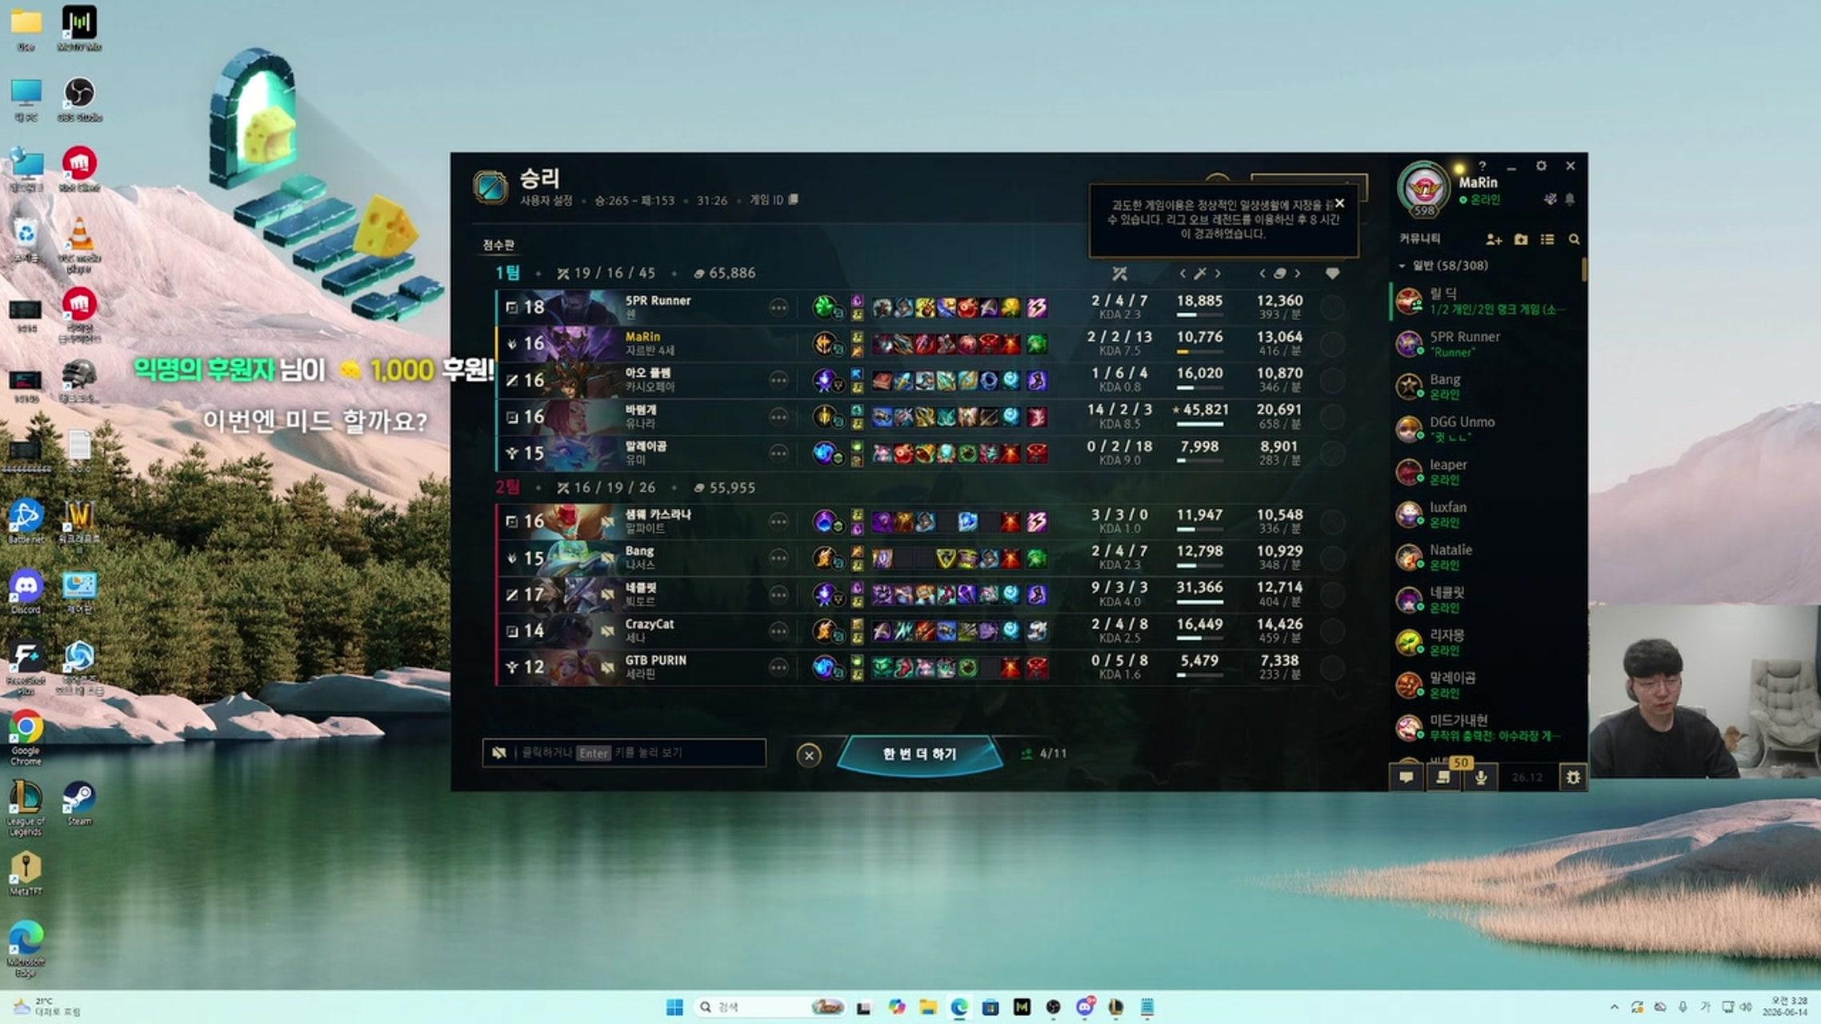This screenshot has width=1821, height=1024.
Task: Open the help question mark icon
Action: click(x=1482, y=166)
